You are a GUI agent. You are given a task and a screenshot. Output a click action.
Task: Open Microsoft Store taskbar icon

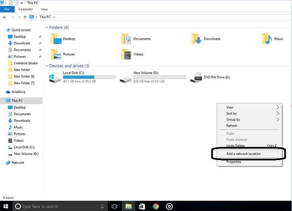coord(142,206)
